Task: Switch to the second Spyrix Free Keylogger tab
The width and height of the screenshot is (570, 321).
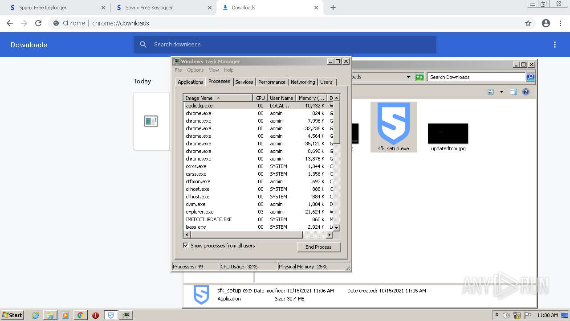Action: tap(163, 8)
